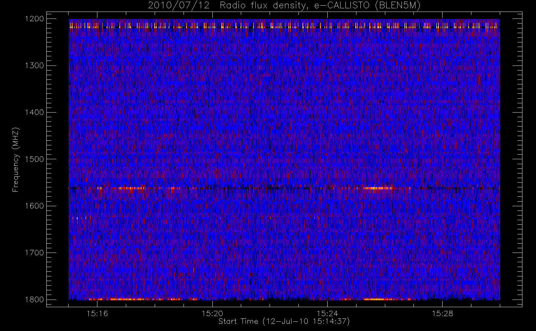Select the 1700 frequency tick label
The image size is (536, 331).
[34, 253]
